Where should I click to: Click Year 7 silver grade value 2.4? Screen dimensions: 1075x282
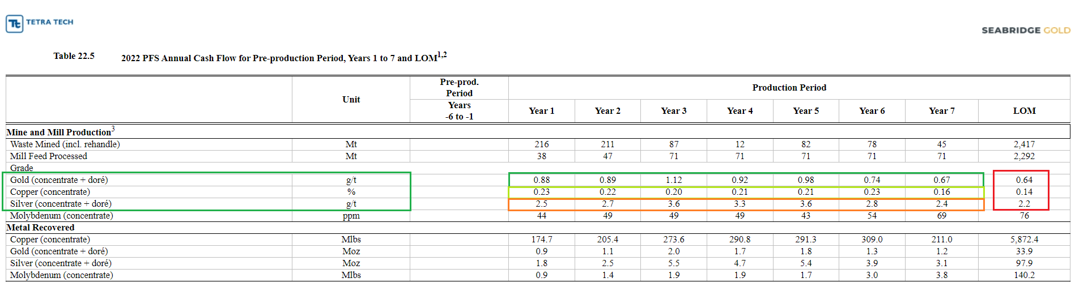[x=942, y=204]
